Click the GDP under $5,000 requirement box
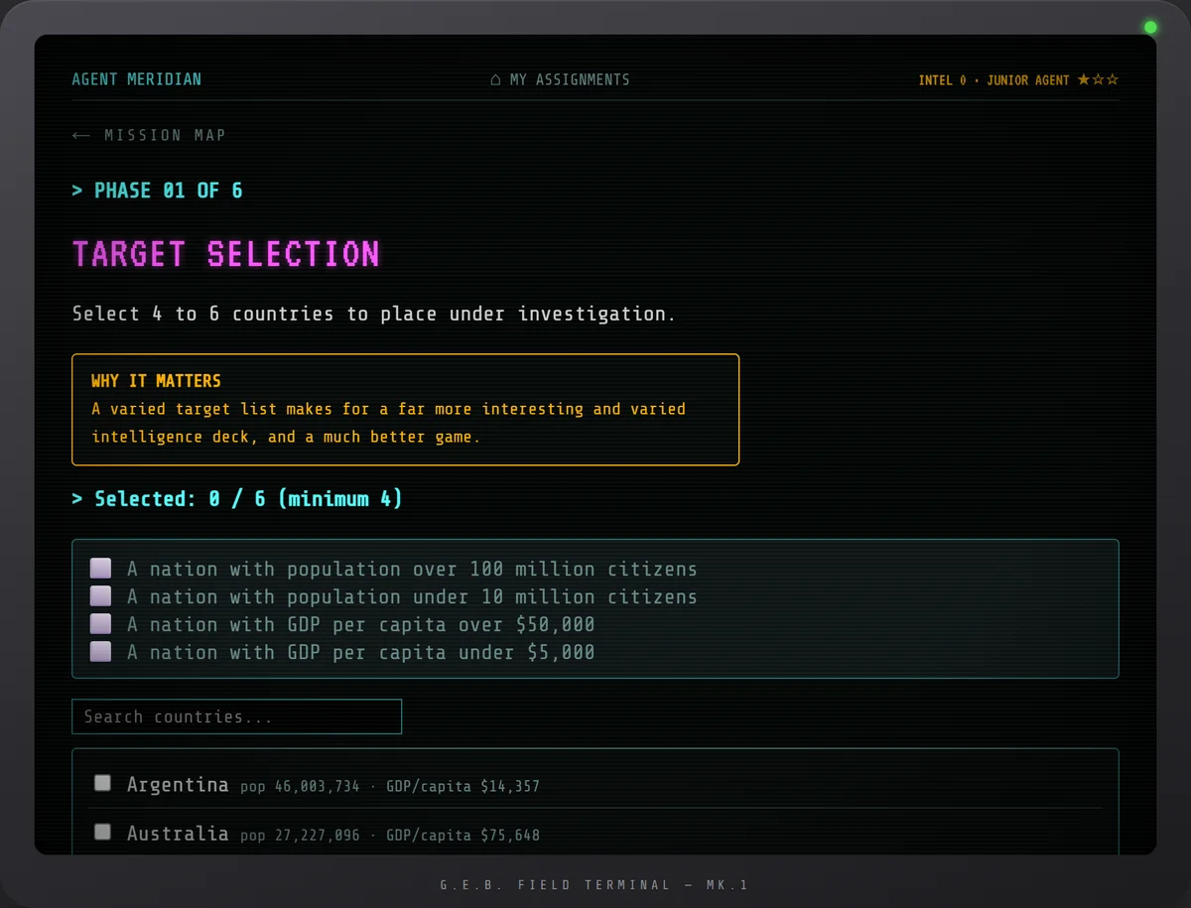 (x=100, y=652)
